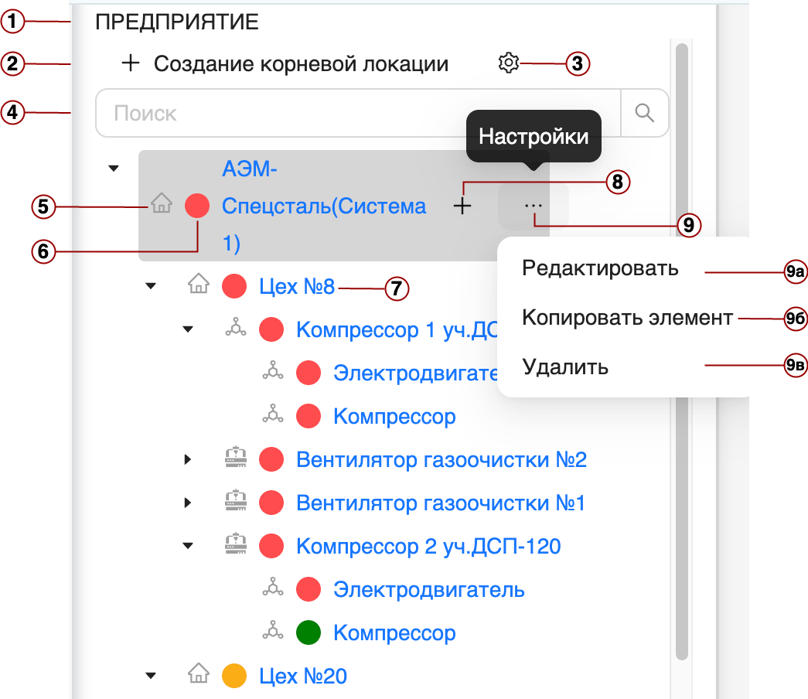Screen dimensions: 808x699
Task: Open the ellipsis options menu beside АЭМ-Спецсталь
Action: click(534, 206)
